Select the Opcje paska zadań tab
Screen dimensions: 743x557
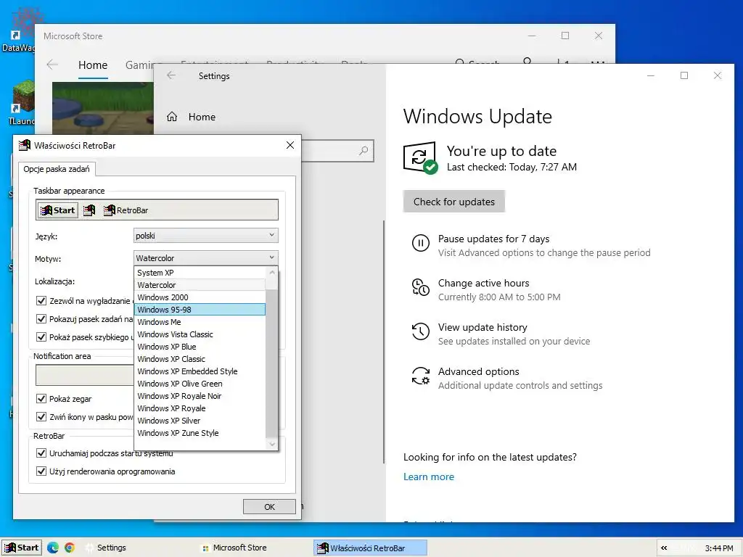(x=57, y=169)
